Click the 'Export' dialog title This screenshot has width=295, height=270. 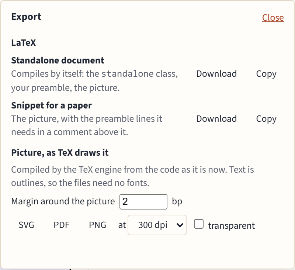(x=26, y=17)
